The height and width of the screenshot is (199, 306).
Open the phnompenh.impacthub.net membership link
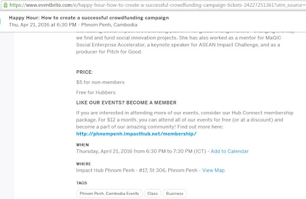click(136, 134)
